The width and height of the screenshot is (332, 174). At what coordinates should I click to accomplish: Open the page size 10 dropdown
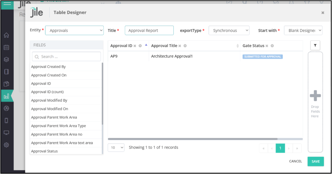tap(116, 148)
